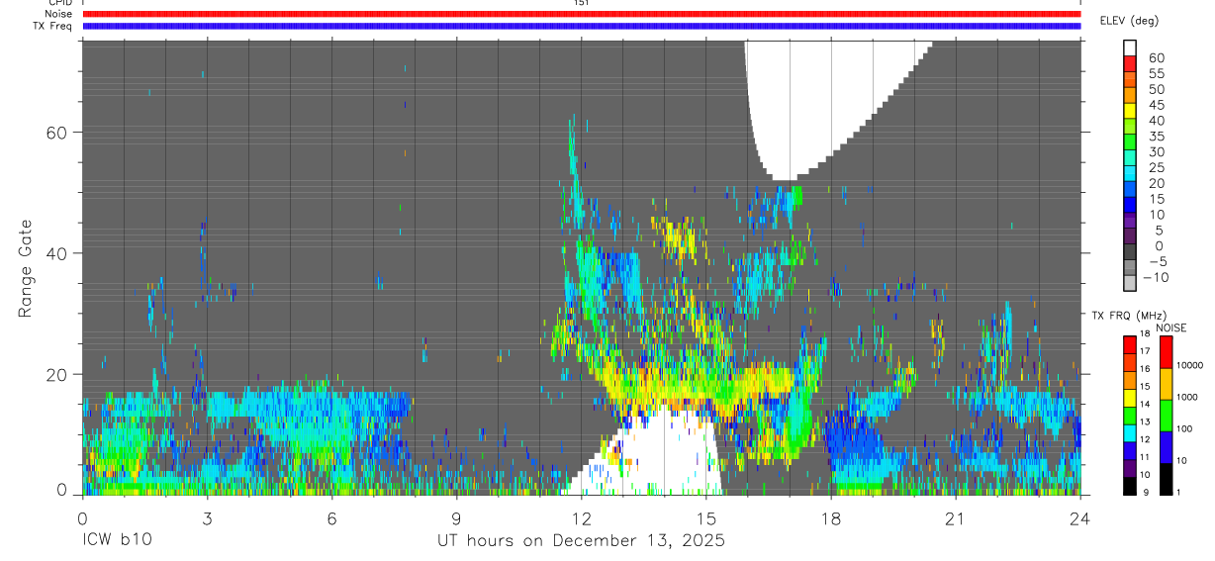Click the blue TX Freq indicator bar
This screenshot has height=561, width=1215.
581,26
